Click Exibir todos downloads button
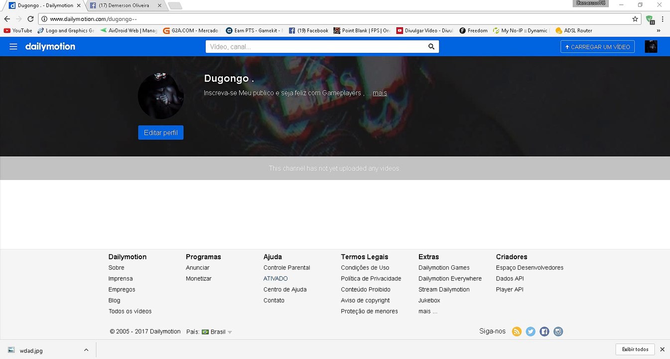The width and height of the screenshot is (670, 359). [635, 350]
